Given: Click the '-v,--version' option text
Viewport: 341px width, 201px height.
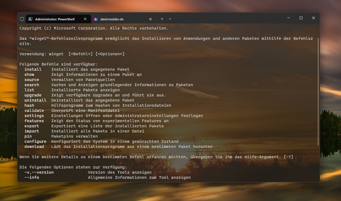Looking at the screenshot, I should [x=39, y=172].
